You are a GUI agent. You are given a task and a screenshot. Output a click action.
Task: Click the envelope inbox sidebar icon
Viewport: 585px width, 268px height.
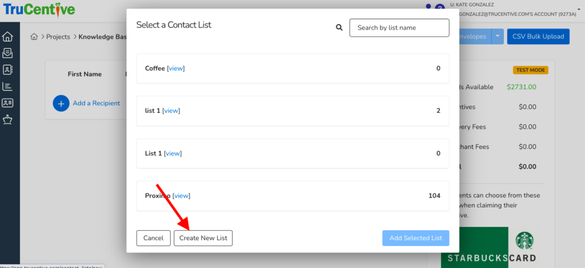[x=7, y=54]
